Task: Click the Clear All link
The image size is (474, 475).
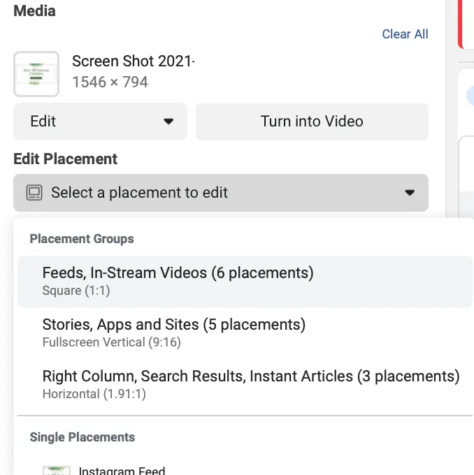Action: pos(405,34)
